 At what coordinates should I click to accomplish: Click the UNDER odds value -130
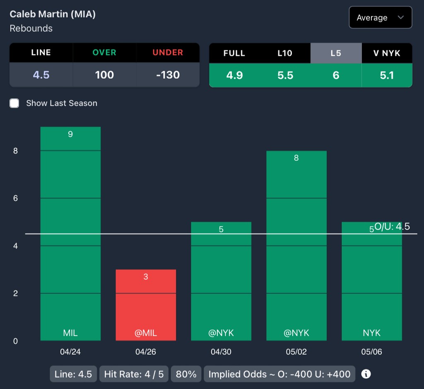pyautogui.click(x=168, y=75)
